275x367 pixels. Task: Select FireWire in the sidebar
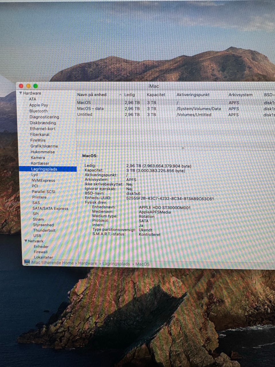pos(38,140)
